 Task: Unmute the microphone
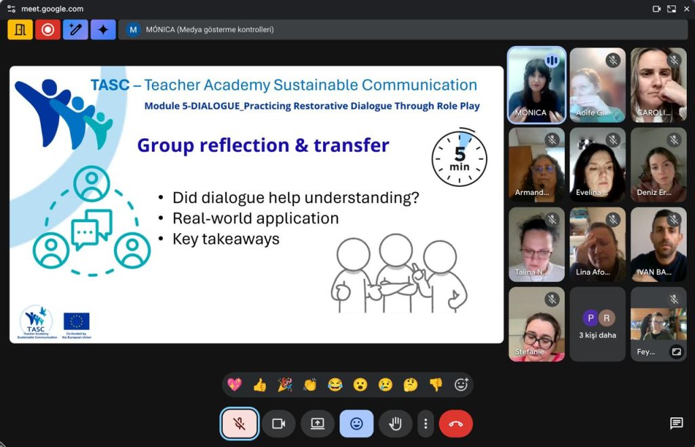[x=240, y=424]
